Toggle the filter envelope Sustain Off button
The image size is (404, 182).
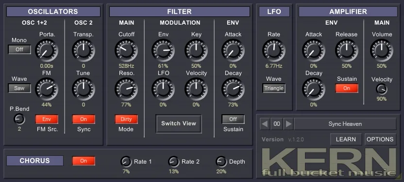pyautogui.click(x=233, y=119)
